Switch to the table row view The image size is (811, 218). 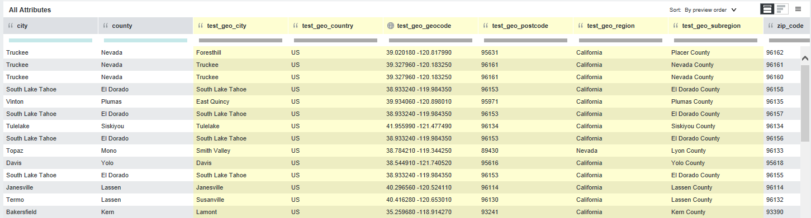[x=767, y=9]
